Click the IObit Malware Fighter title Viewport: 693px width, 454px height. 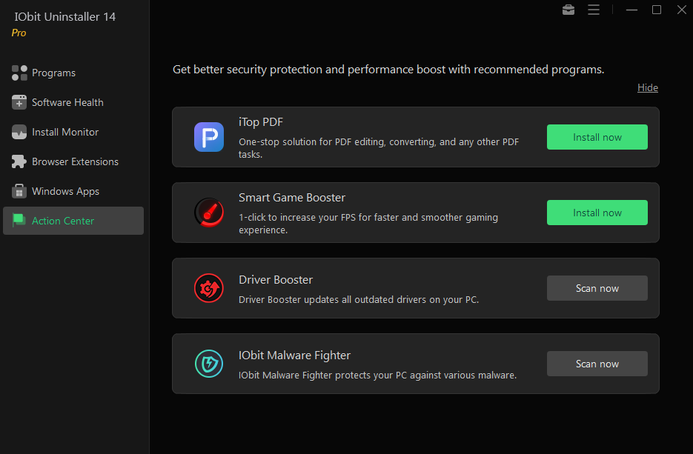[x=295, y=355]
